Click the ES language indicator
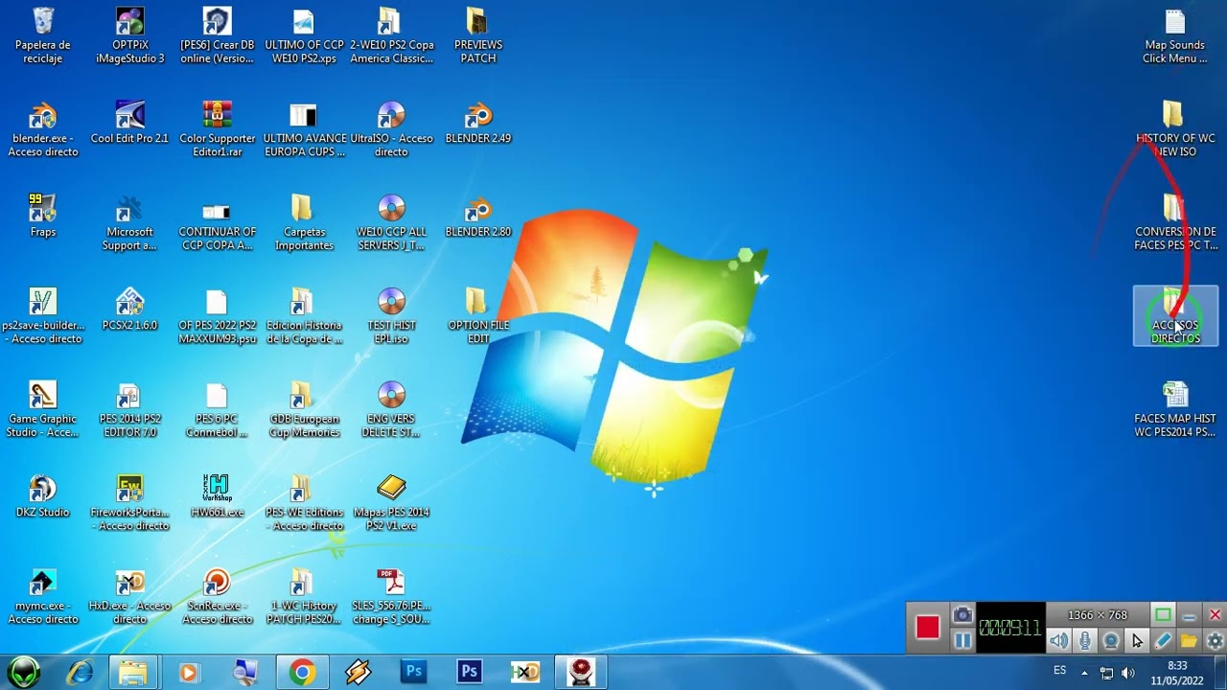 pos(1060,670)
